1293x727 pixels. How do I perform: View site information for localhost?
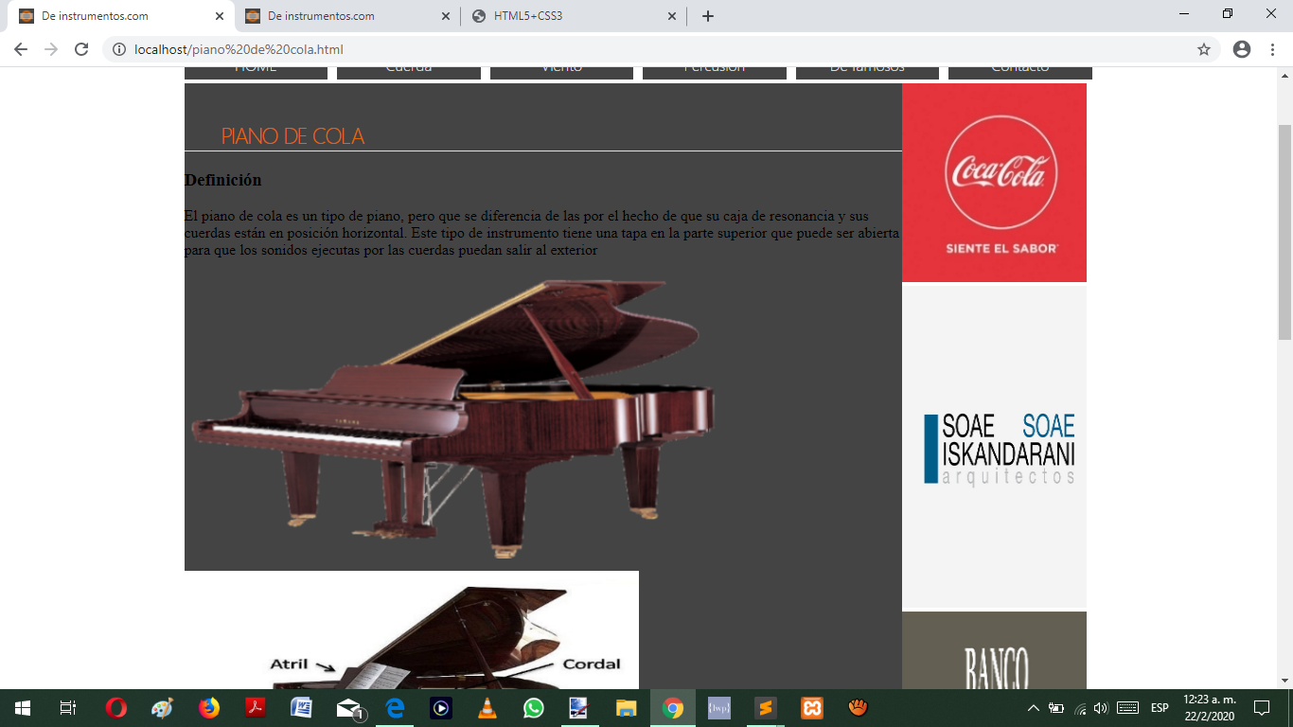(x=119, y=49)
